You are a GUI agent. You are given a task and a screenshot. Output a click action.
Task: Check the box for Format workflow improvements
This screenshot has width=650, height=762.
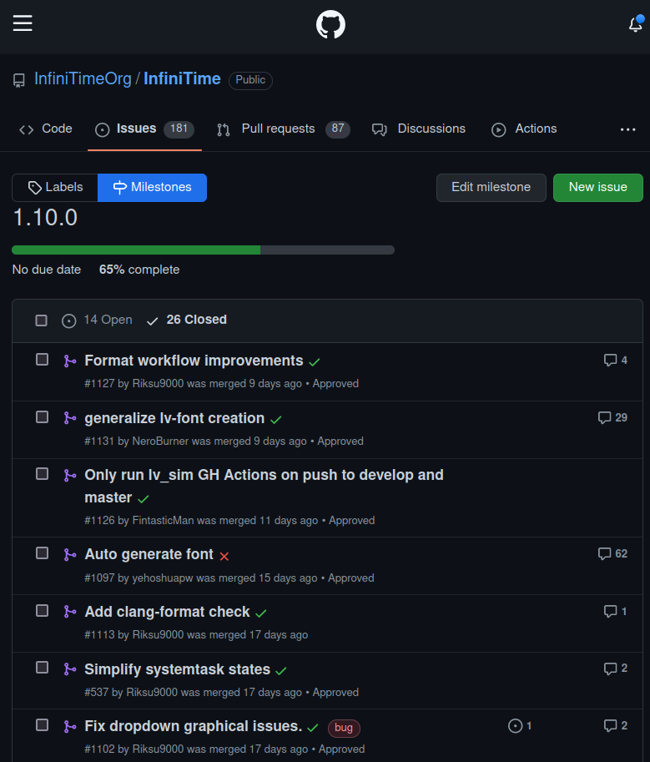(43, 360)
